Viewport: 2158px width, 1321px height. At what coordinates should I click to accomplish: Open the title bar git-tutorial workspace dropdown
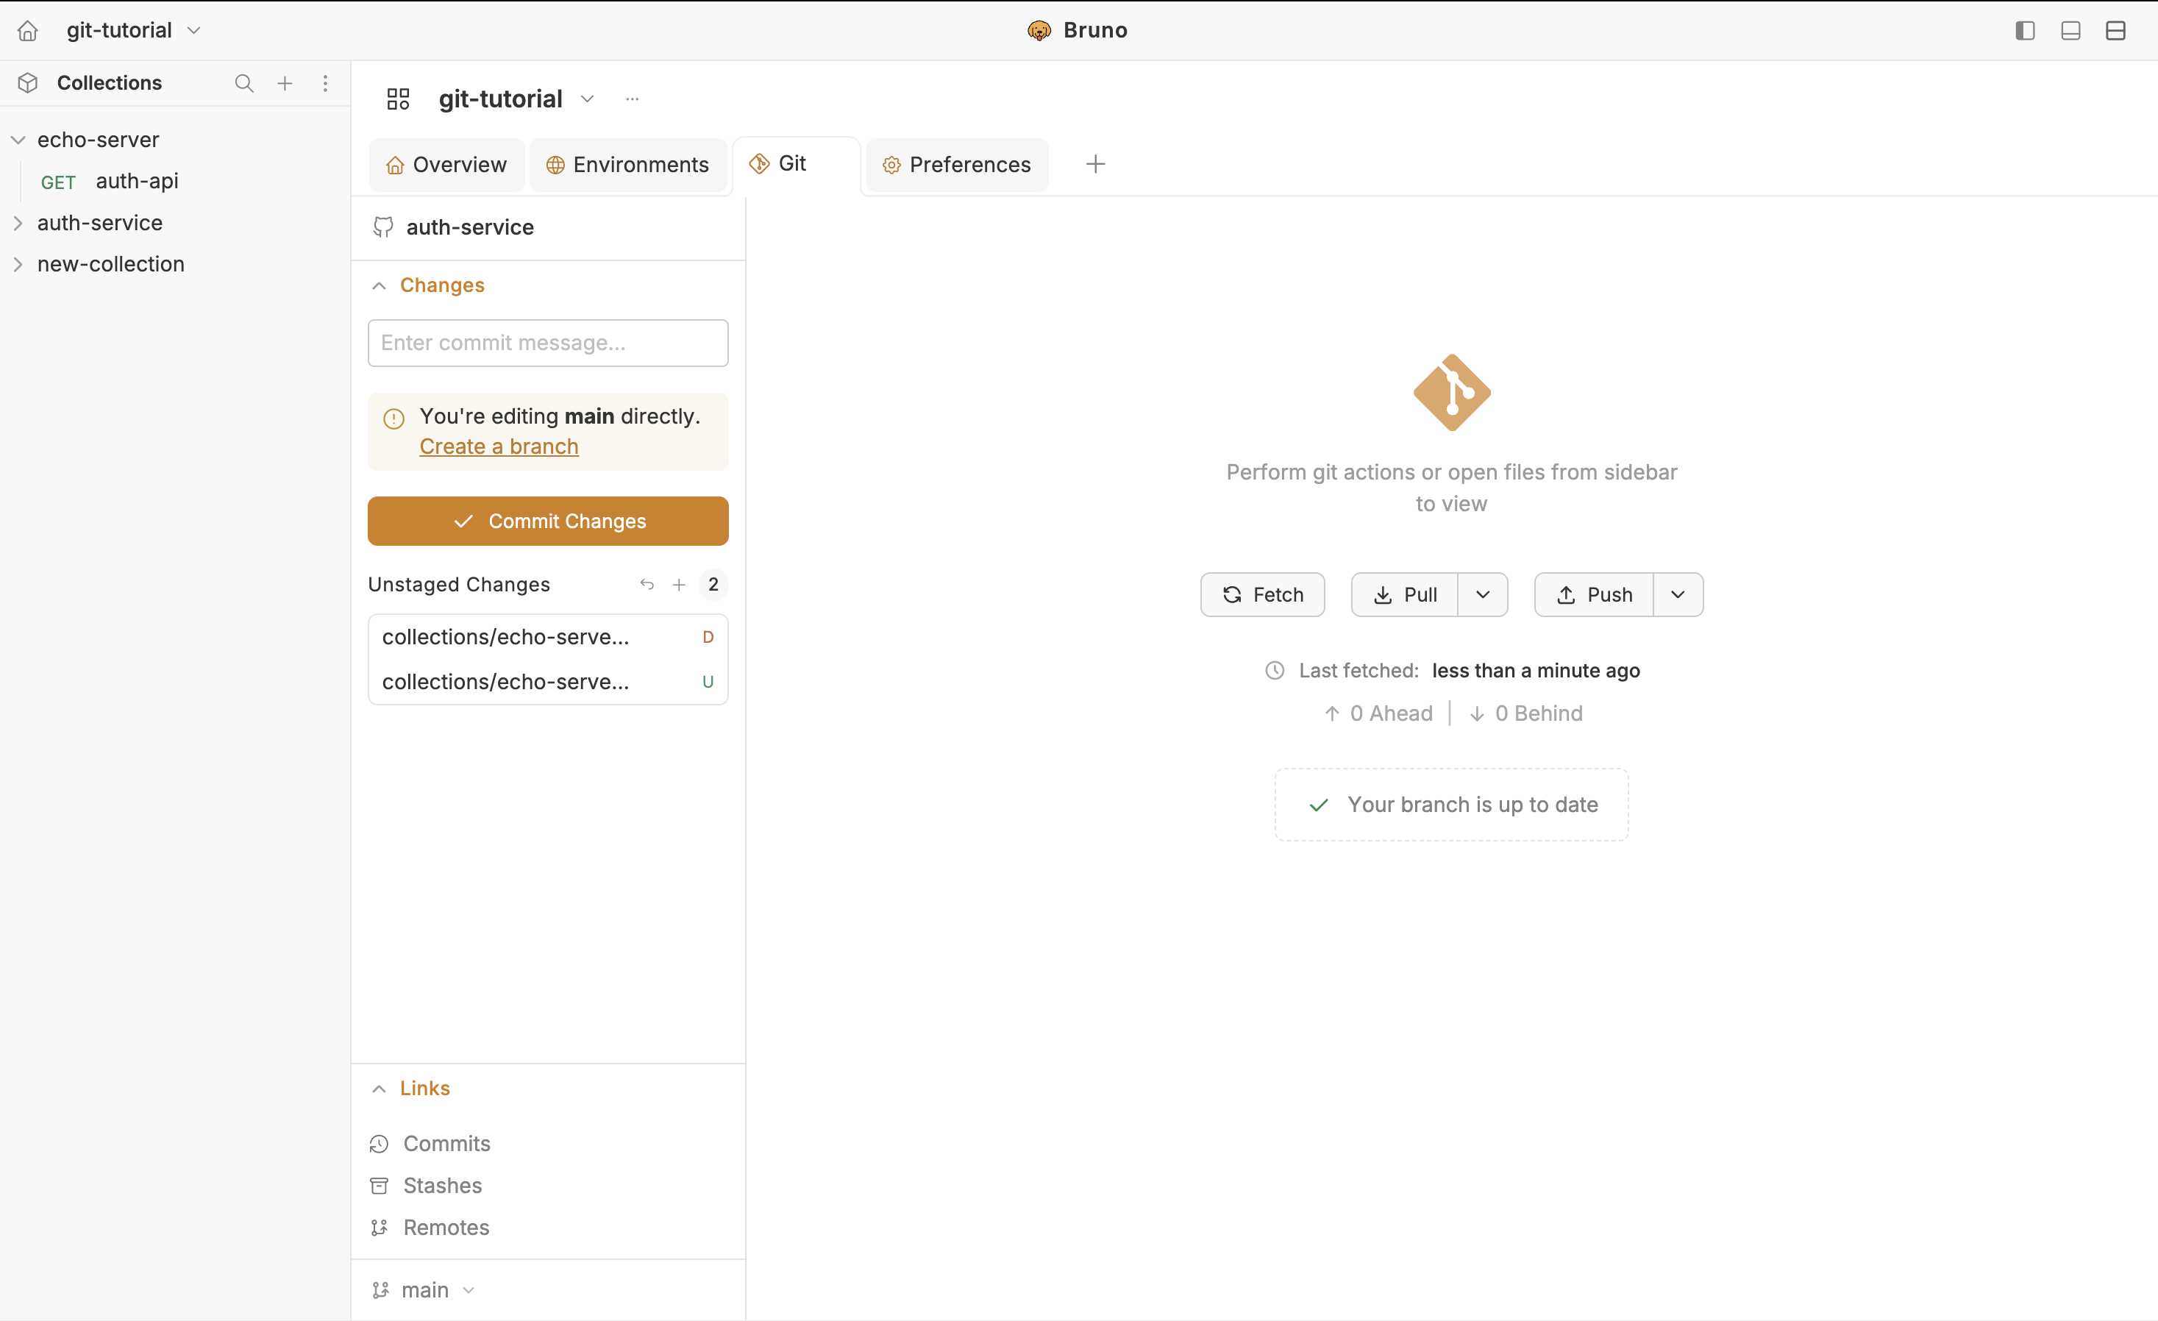coord(134,31)
